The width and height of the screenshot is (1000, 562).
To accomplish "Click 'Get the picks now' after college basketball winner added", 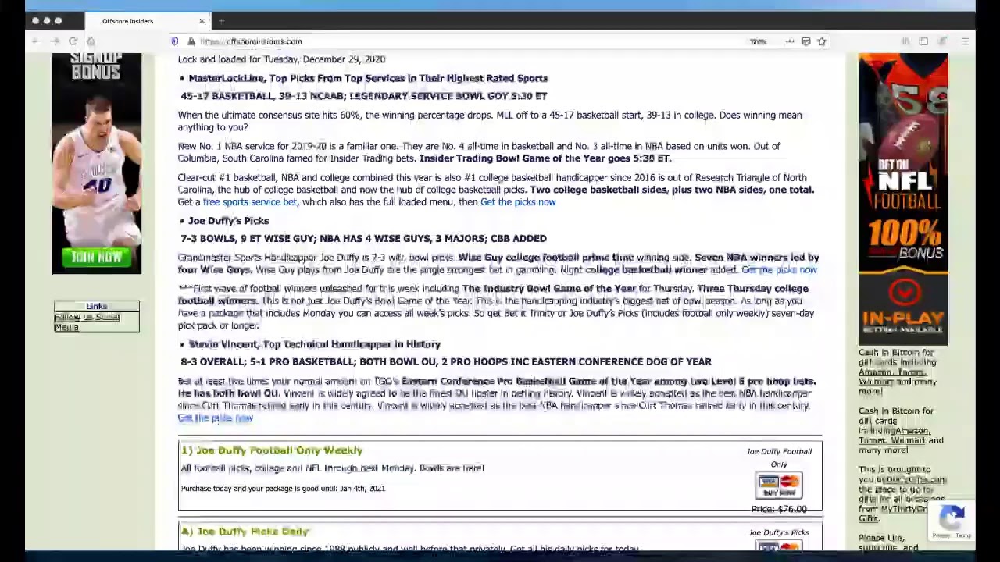I will pos(779,270).
